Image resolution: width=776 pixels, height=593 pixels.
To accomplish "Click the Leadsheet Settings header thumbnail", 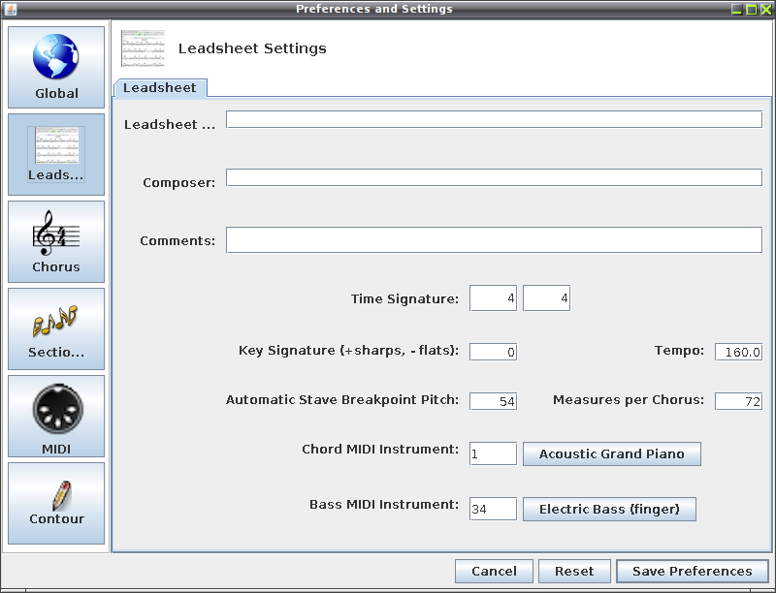I will 143,47.
